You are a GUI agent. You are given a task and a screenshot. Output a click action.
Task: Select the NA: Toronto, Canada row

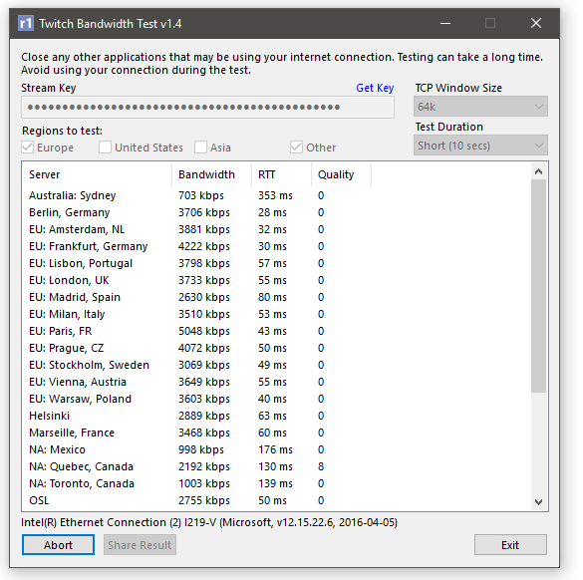pyautogui.click(x=196, y=483)
